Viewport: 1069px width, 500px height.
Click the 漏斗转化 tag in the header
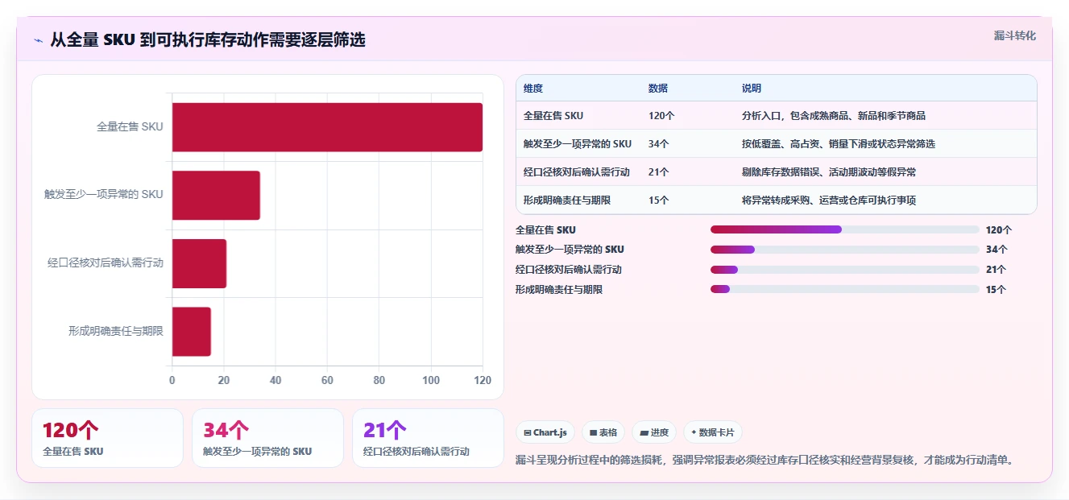[1015, 35]
